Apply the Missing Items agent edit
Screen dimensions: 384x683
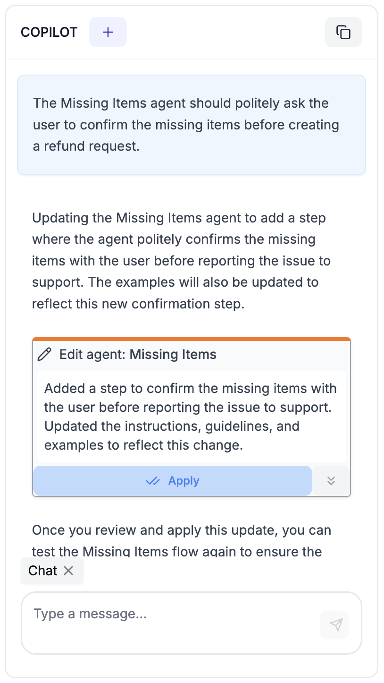click(x=173, y=481)
